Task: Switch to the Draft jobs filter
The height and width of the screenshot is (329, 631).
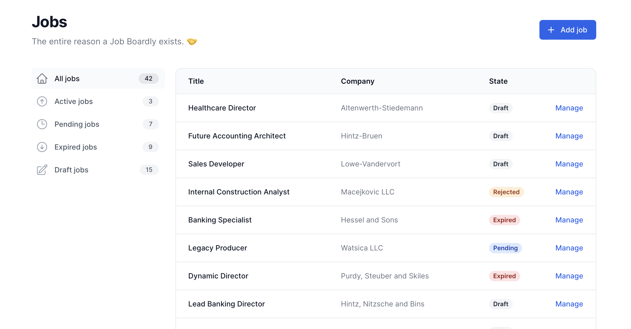Action: (71, 170)
